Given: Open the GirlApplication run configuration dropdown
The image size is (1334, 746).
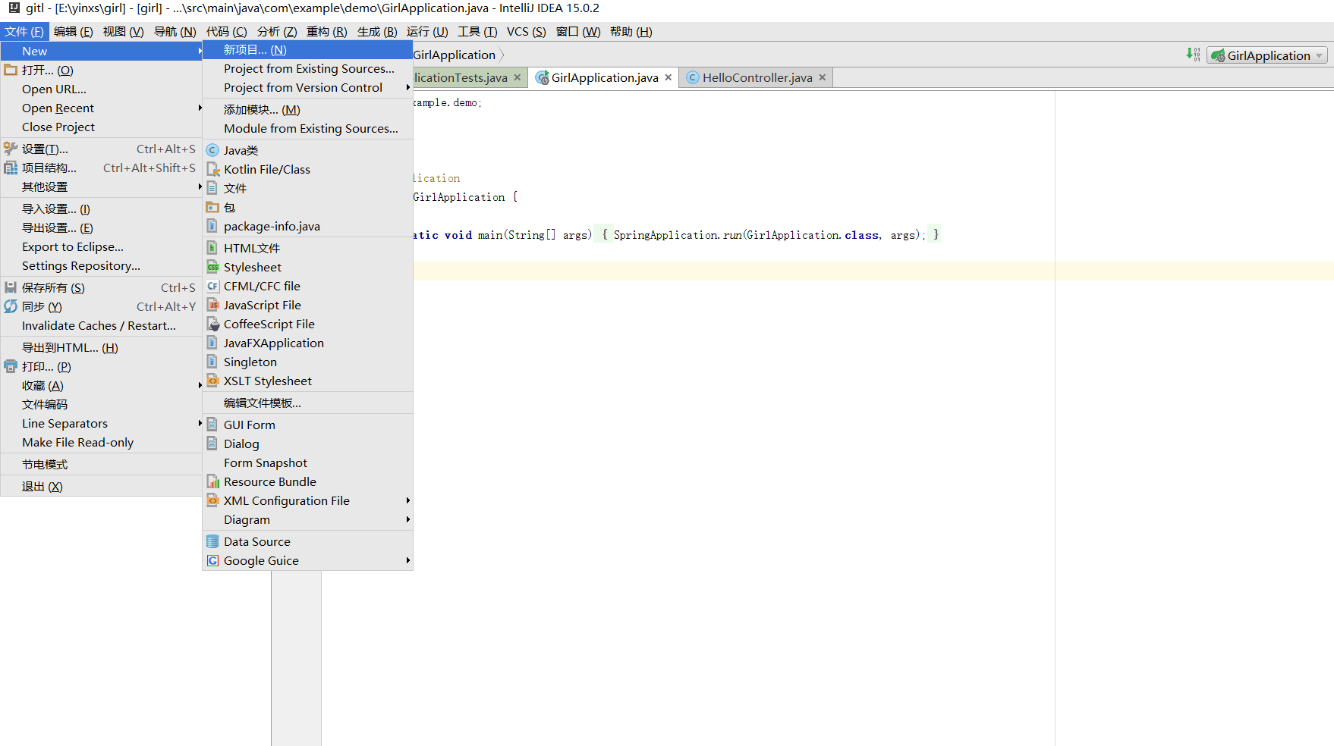Looking at the screenshot, I should pyautogui.click(x=1267, y=55).
